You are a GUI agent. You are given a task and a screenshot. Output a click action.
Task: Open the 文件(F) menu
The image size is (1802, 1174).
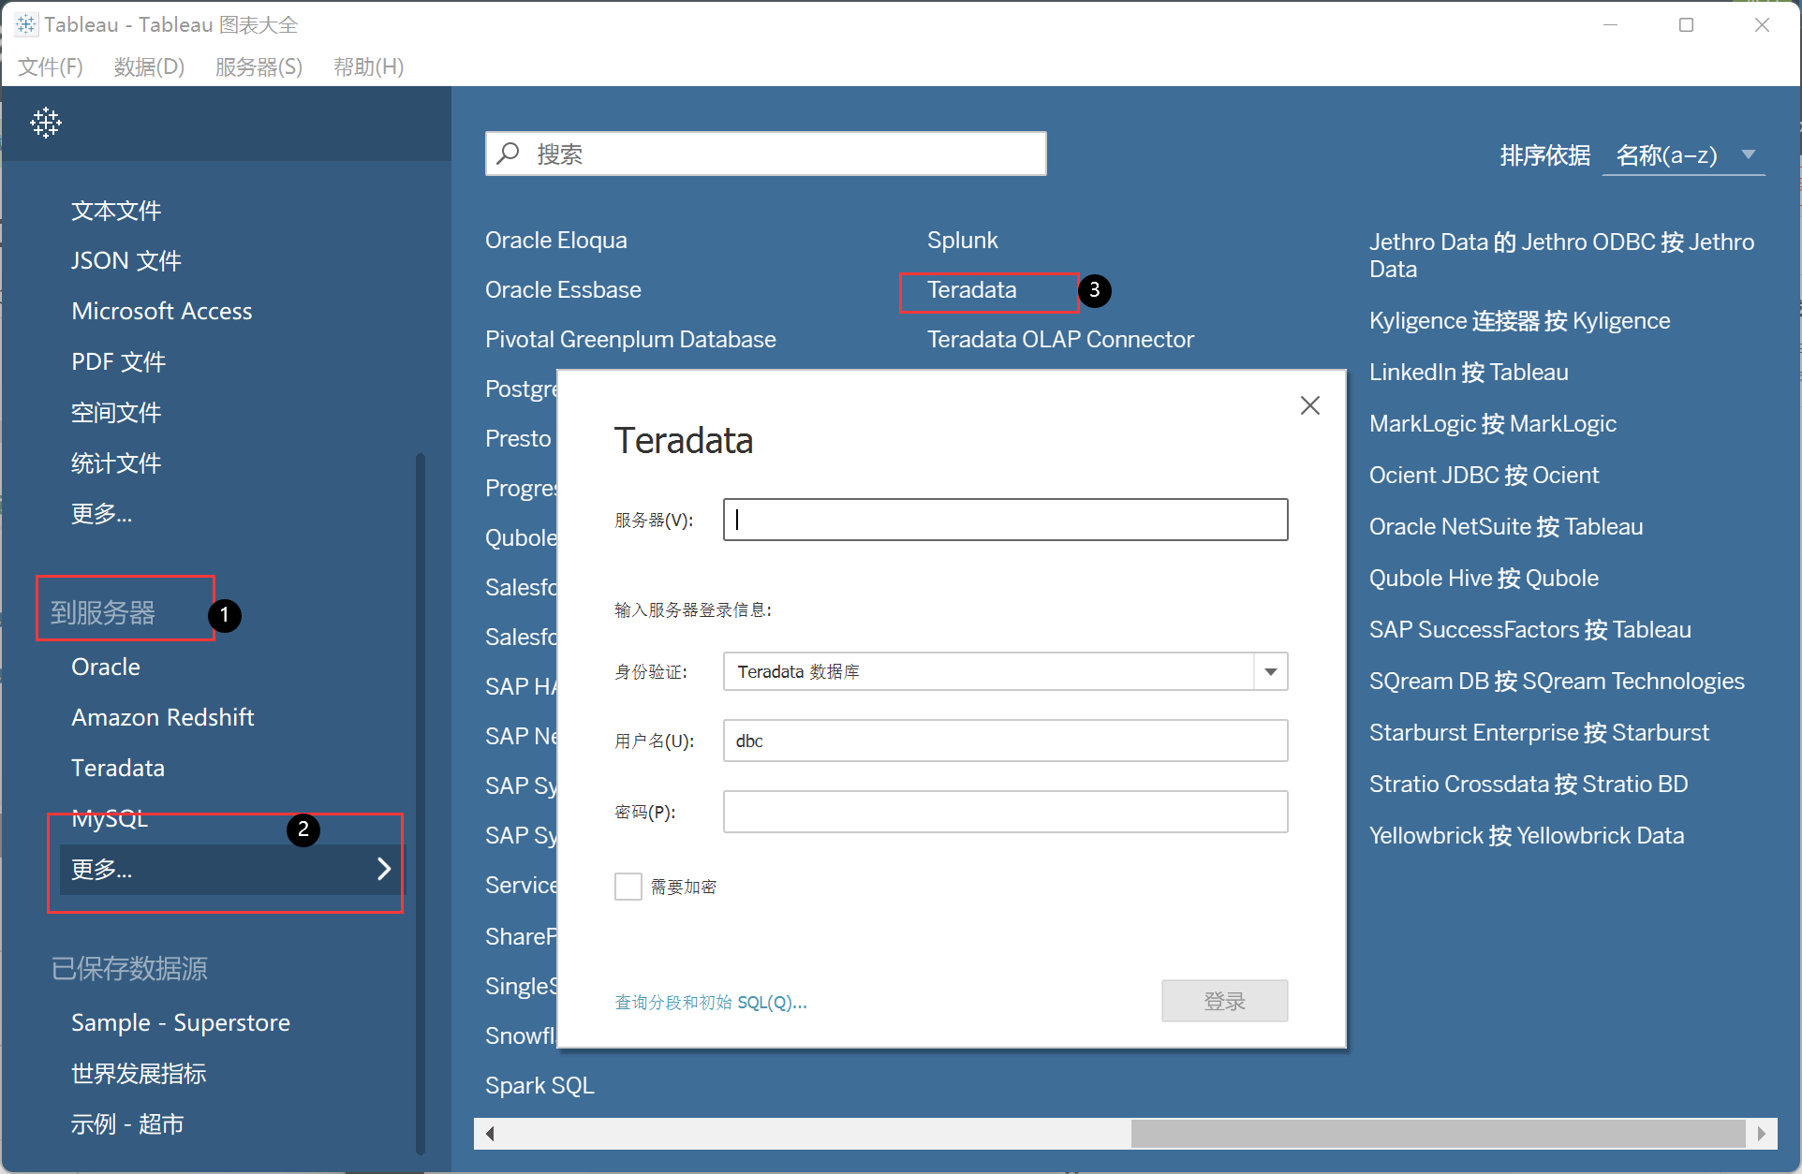(51, 66)
